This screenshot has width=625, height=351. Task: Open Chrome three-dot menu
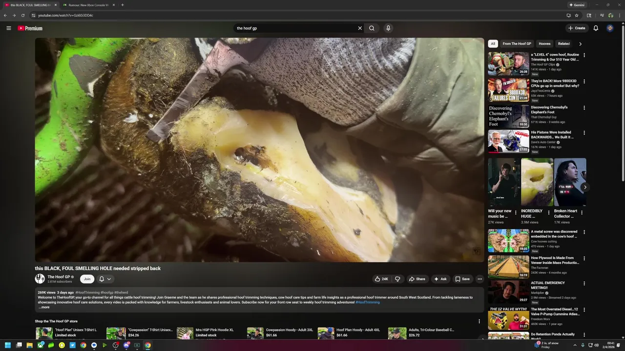[620, 15]
